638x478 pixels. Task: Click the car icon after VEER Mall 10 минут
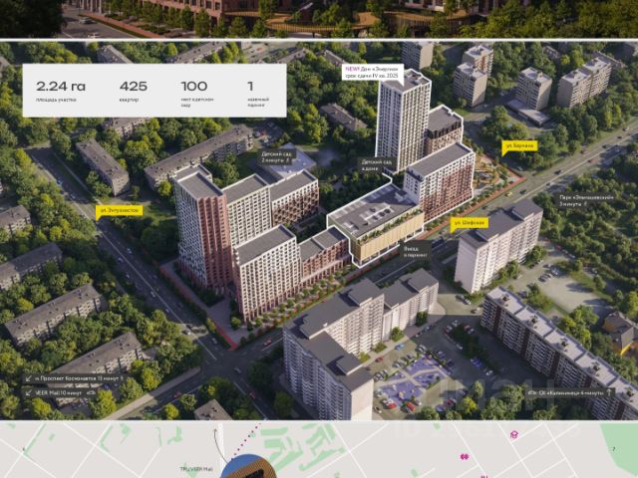(91, 393)
